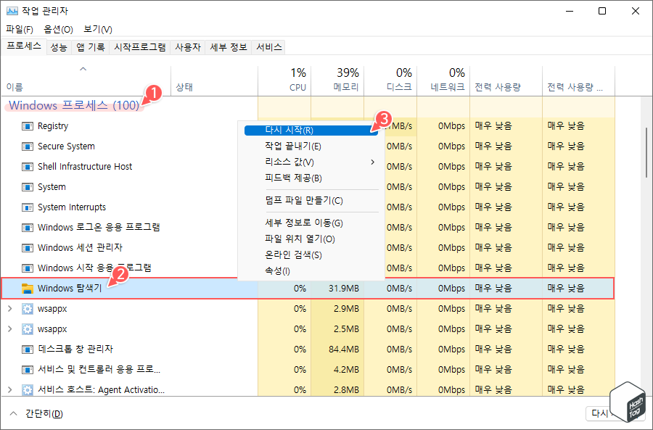Screen dimensions: 653x430
Task: Sort by the 메모리 column header
Action: point(337,80)
